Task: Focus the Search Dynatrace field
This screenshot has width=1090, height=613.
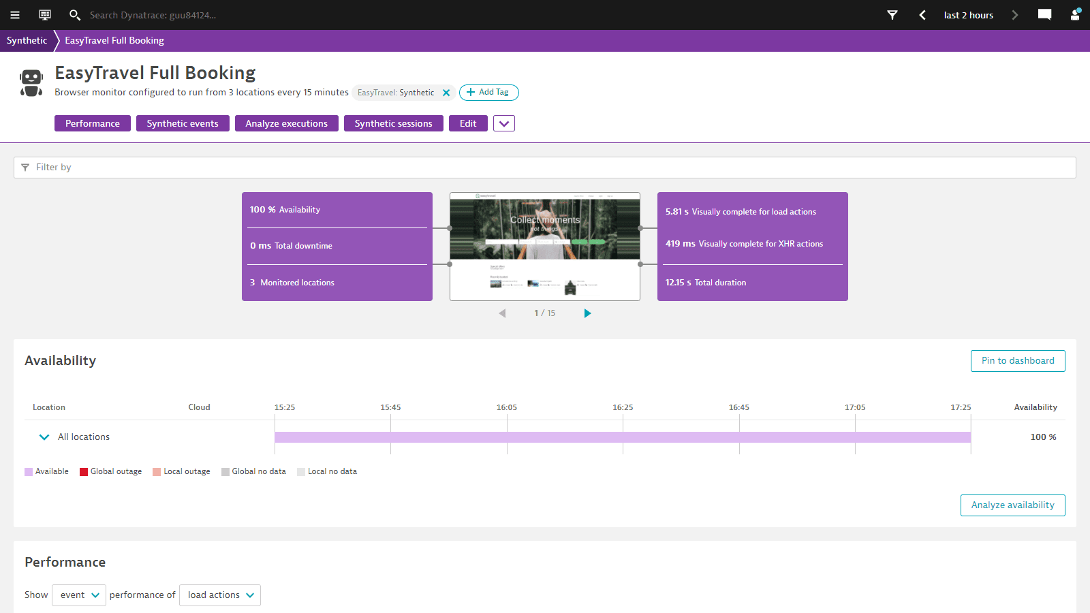Action: click(153, 15)
